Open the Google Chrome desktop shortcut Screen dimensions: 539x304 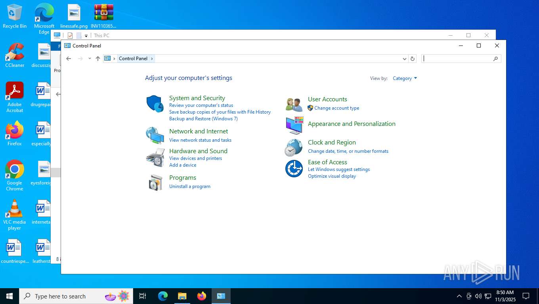pyautogui.click(x=15, y=176)
